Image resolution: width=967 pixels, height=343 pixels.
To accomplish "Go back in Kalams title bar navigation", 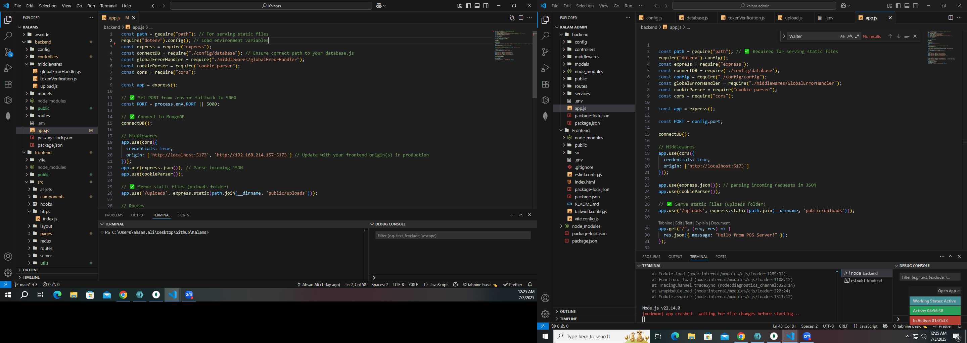I will click(x=154, y=6).
